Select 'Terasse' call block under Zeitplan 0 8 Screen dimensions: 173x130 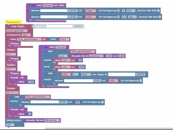[14, 73]
